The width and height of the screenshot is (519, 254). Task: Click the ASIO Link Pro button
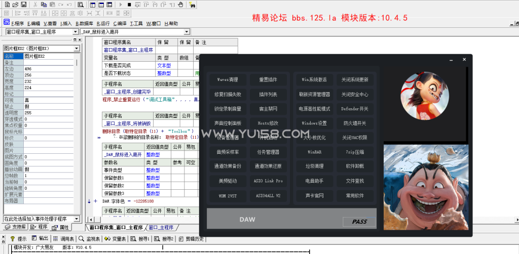coord(268,181)
